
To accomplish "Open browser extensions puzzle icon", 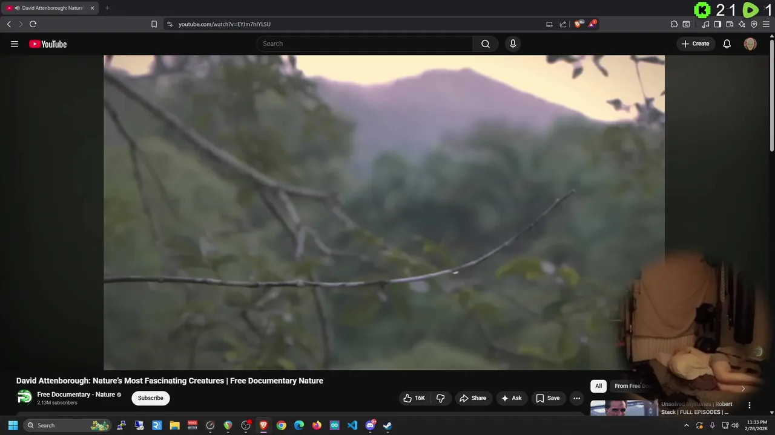I will click(674, 24).
